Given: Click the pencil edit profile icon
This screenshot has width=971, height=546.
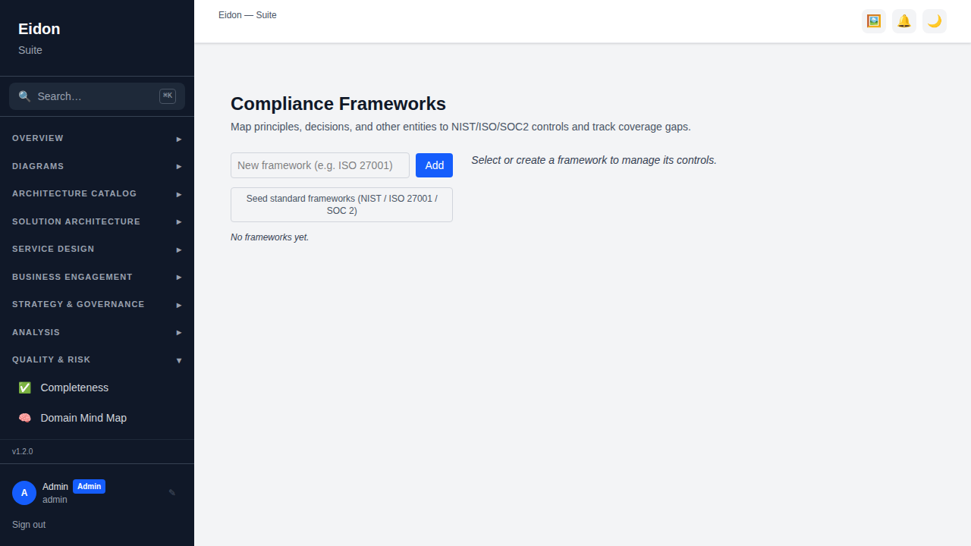Looking at the screenshot, I should (172, 493).
